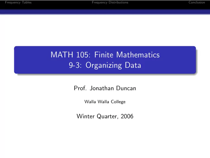
Task: Select the author name "Prof. Jonathan Duncan"
Action: pos(105,88)
